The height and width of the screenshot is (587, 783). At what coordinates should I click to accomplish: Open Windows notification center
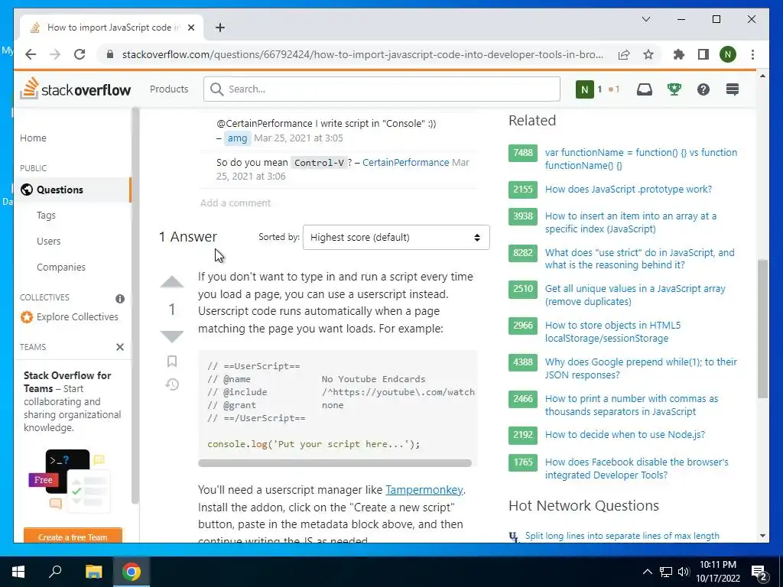pos(759,572)
